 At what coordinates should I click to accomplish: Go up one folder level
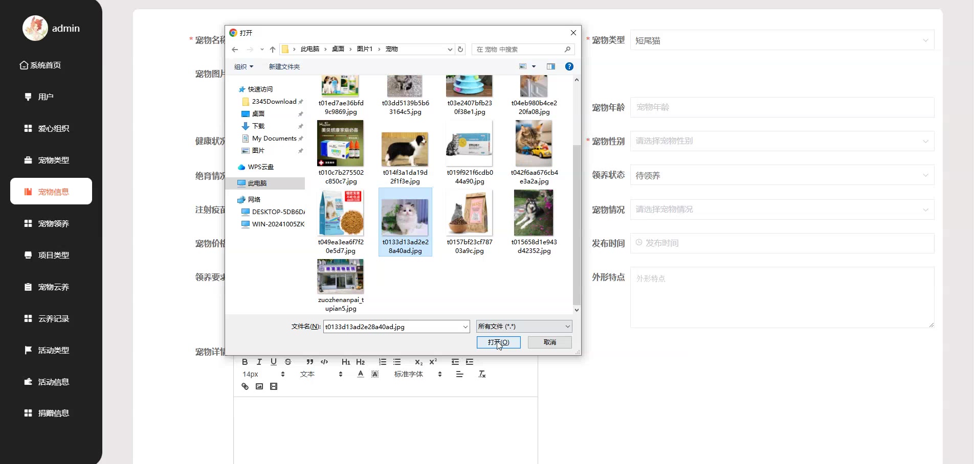pyautogui.click(x=273, y=50)
